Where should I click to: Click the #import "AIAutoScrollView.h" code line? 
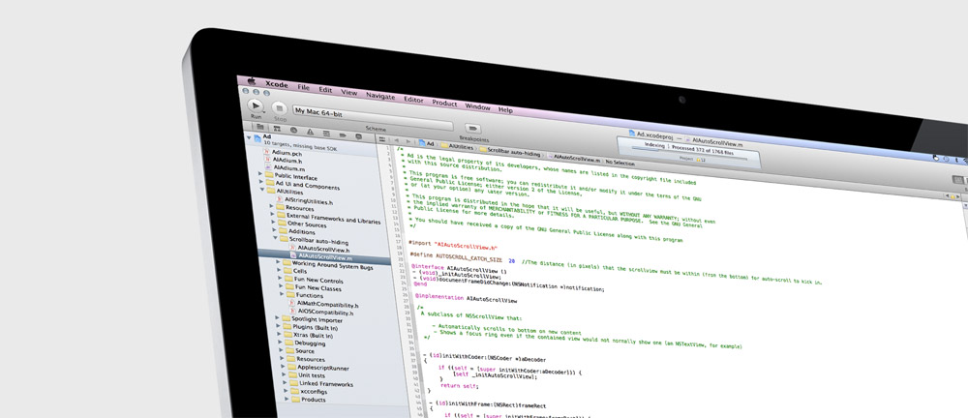tap(452, 245)
